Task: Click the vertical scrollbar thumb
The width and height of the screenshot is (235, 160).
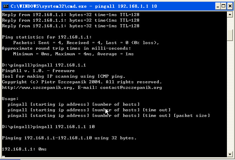Action: click(x=230, y=35)
